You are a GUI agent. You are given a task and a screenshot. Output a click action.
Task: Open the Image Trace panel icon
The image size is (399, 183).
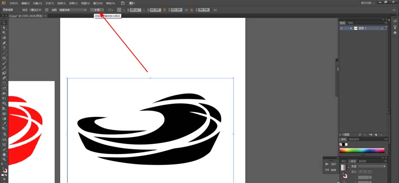[x=47, y=10]
